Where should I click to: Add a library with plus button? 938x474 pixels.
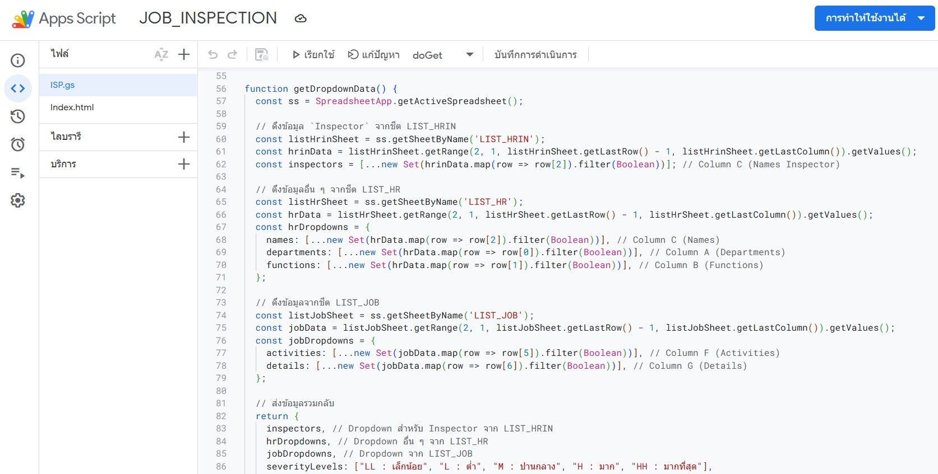[x=184, y=137]
